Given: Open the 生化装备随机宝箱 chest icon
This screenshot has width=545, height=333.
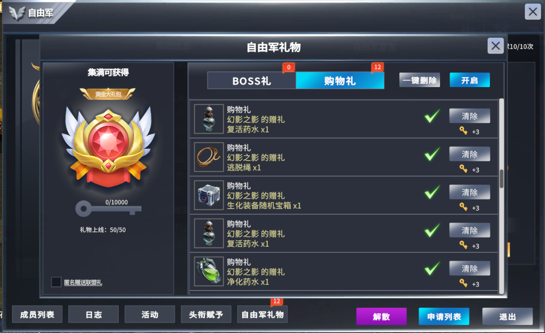Looking at the screenshot, I should (x=209, y=195).
